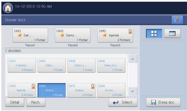
Task: Click lock icon on [007] Releas folder
Action: click(93, 86)
